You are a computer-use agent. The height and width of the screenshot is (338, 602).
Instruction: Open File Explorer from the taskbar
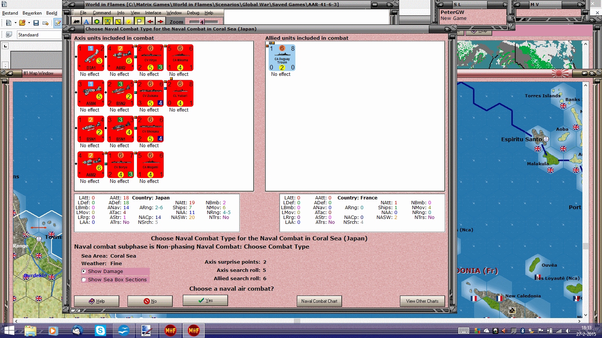click(30, 330)
